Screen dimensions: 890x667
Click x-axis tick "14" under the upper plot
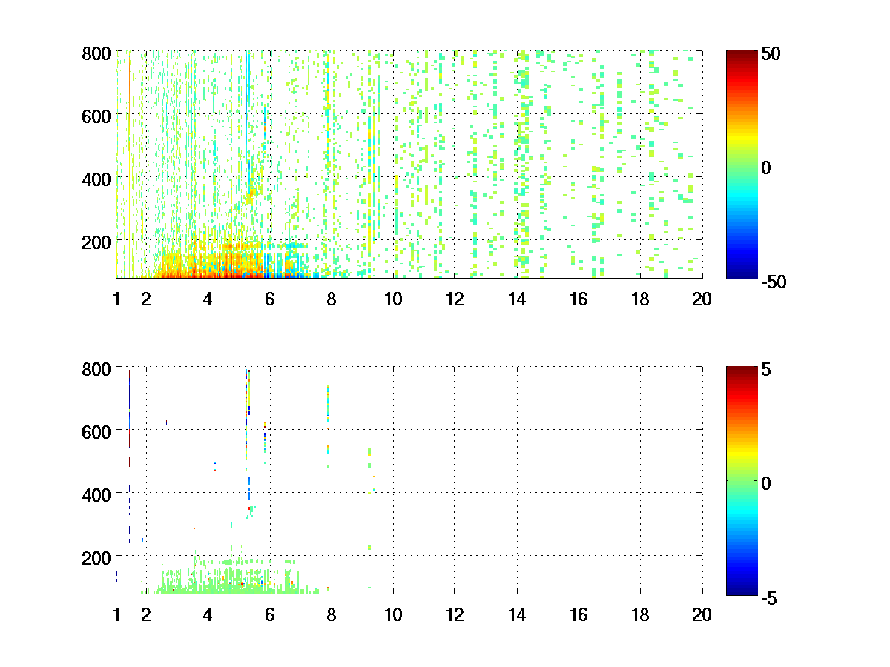click(517, 299)
